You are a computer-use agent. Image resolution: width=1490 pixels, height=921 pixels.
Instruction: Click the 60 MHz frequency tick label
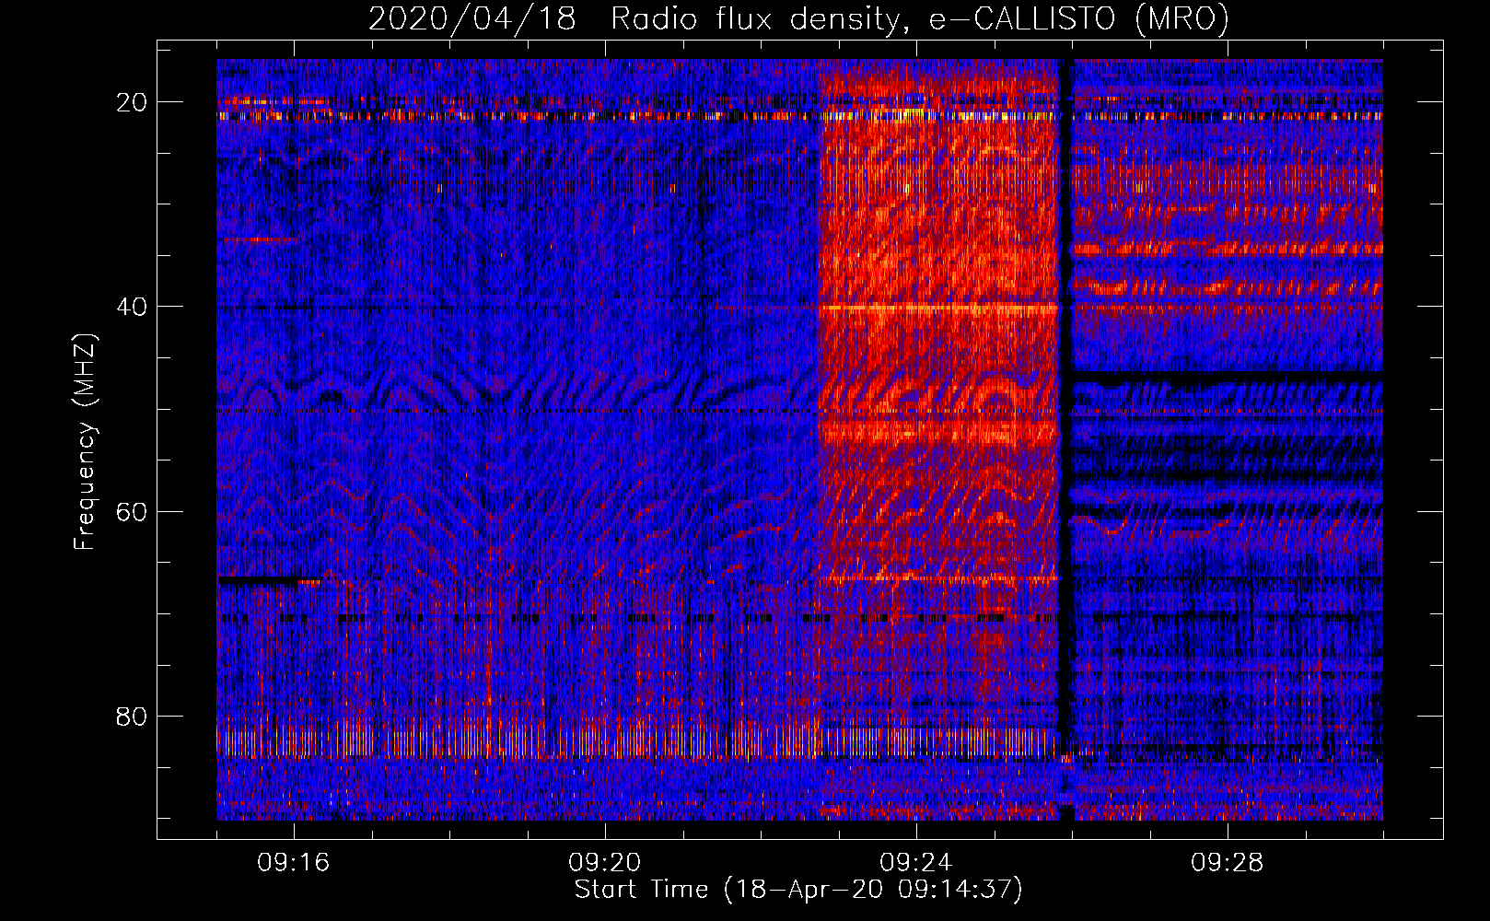coord(132,511)
